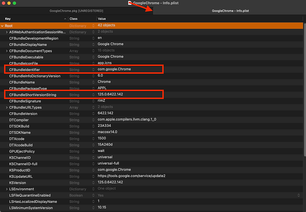
Task: Click the macosx14.0 value
Action: point(107,132)
